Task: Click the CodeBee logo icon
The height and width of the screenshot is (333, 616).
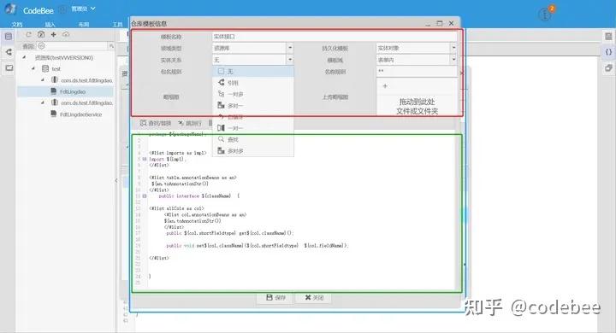Action: (10, 9)
